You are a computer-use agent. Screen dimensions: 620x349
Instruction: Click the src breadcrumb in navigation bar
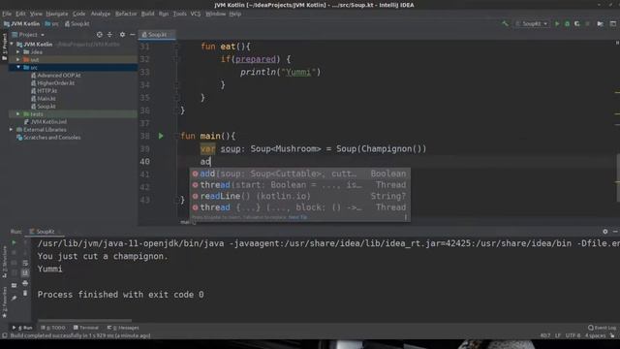[x=51, y=23]
